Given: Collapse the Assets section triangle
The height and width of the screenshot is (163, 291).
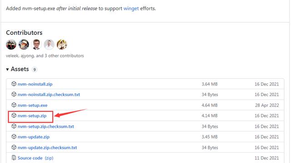Looking at the screenshot, I should tap(7, 69).
